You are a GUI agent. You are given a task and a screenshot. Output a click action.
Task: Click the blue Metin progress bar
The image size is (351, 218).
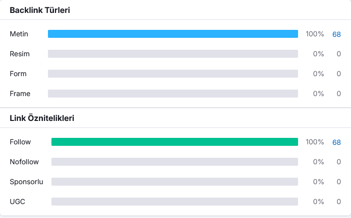[173, 34]
